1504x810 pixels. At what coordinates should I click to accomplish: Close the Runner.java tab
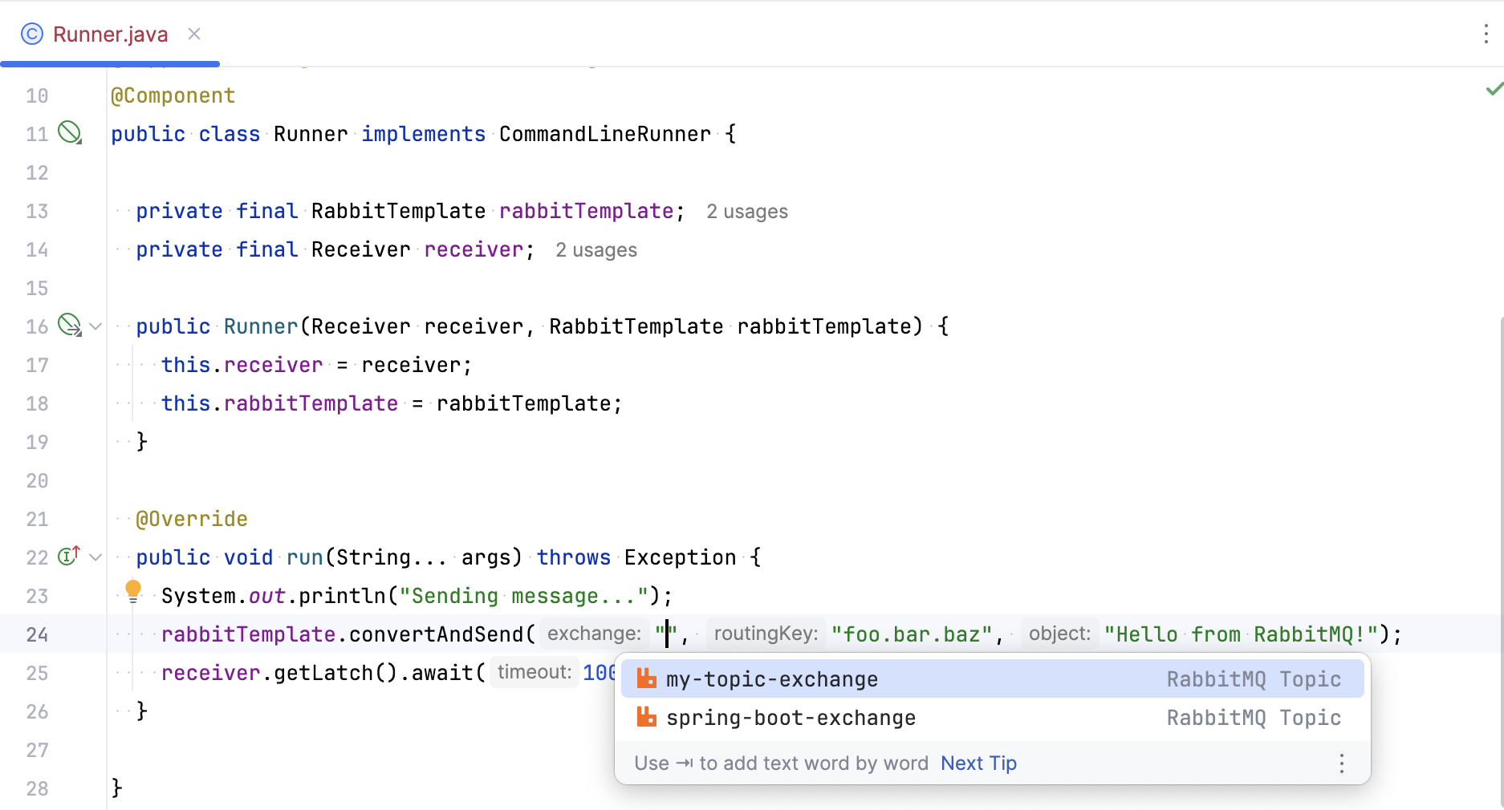[x=193, y=34]
